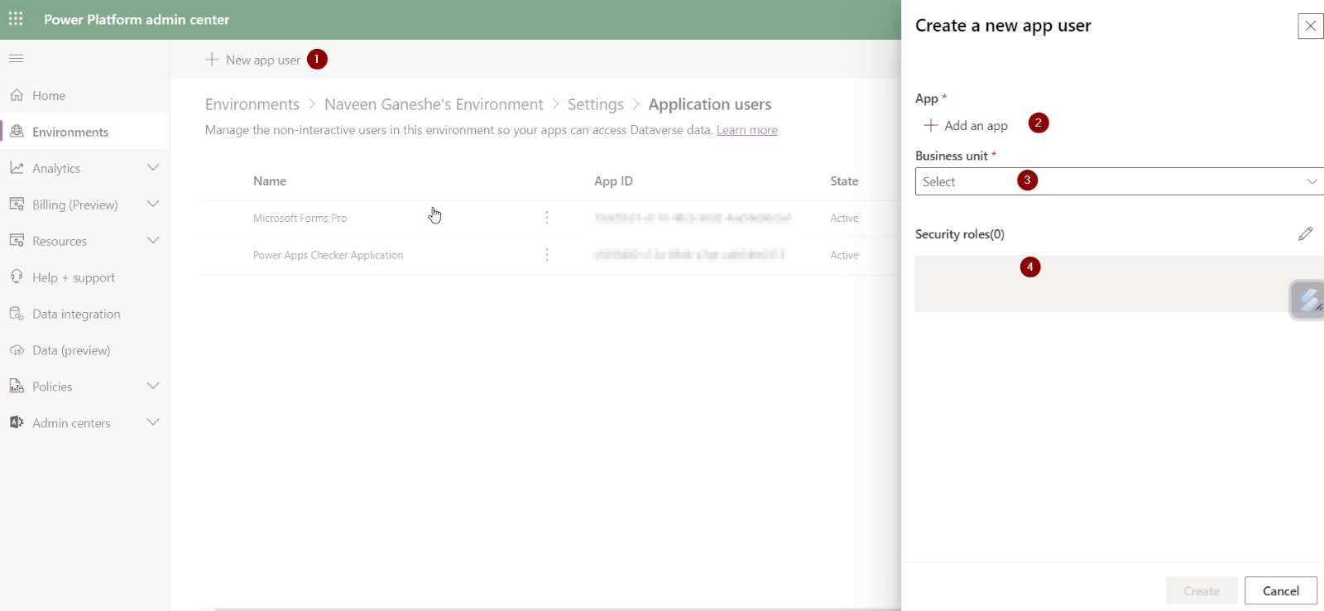1324x611 pixels.
Task: Collapse the navigation hamburger menu
Action: (x=16, y=58)
